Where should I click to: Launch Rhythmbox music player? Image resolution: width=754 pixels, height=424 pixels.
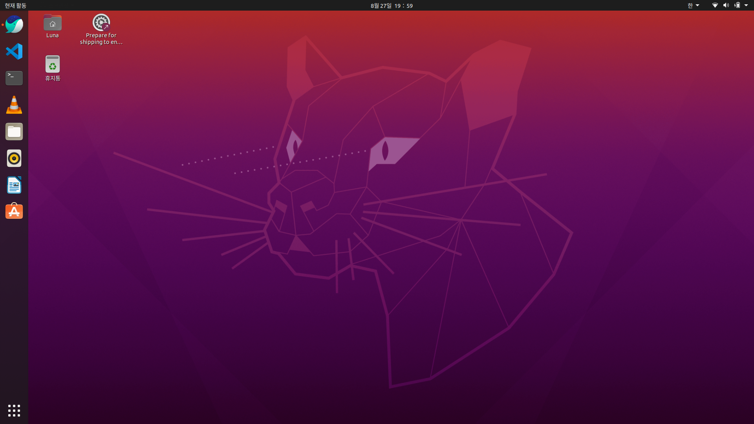(14, 158)
